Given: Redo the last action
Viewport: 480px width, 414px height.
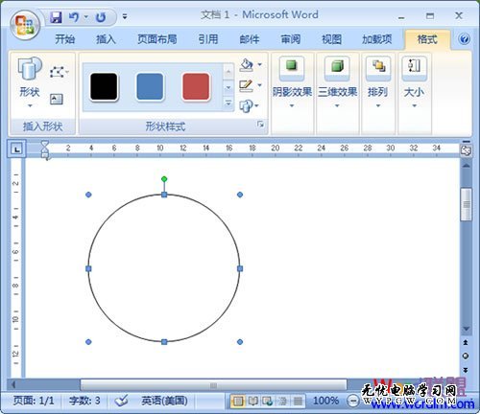Looking at the screenshot, I should [101, 17].
